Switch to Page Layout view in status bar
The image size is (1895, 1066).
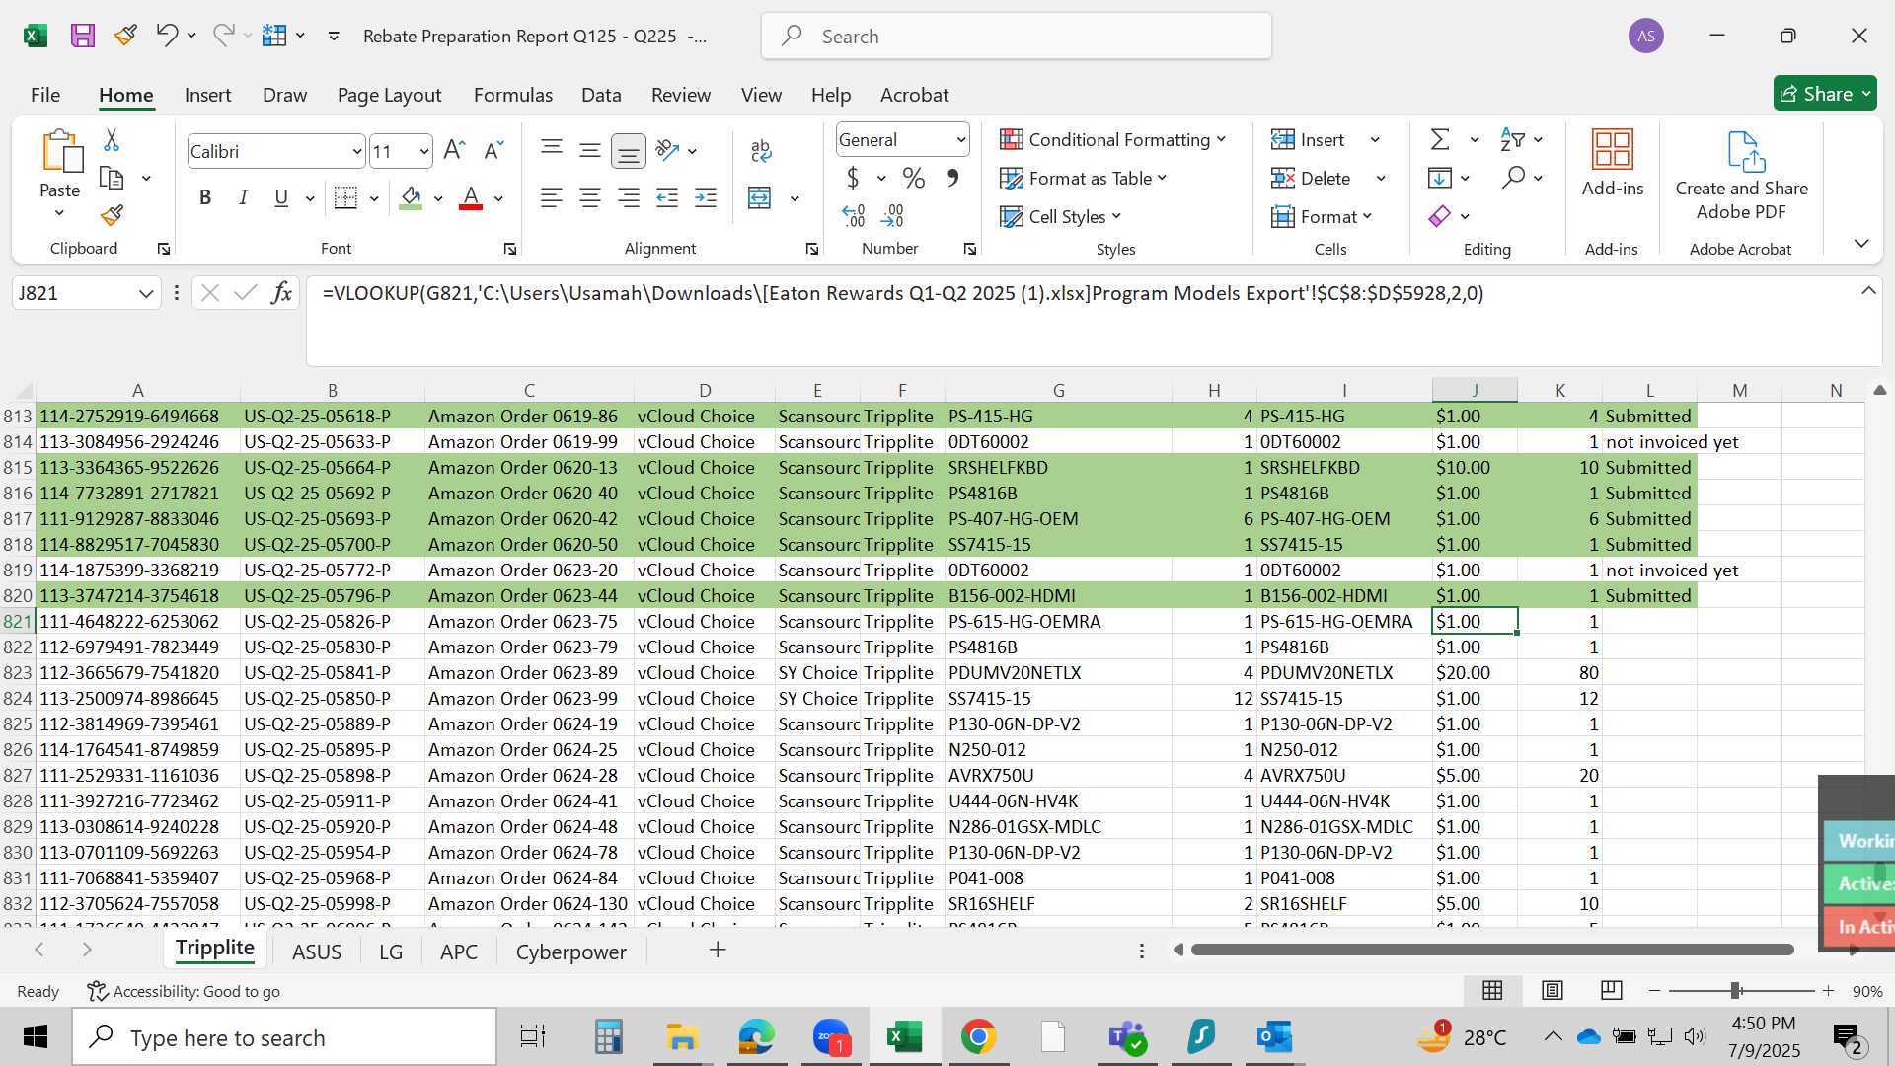tap(1553, 990)
